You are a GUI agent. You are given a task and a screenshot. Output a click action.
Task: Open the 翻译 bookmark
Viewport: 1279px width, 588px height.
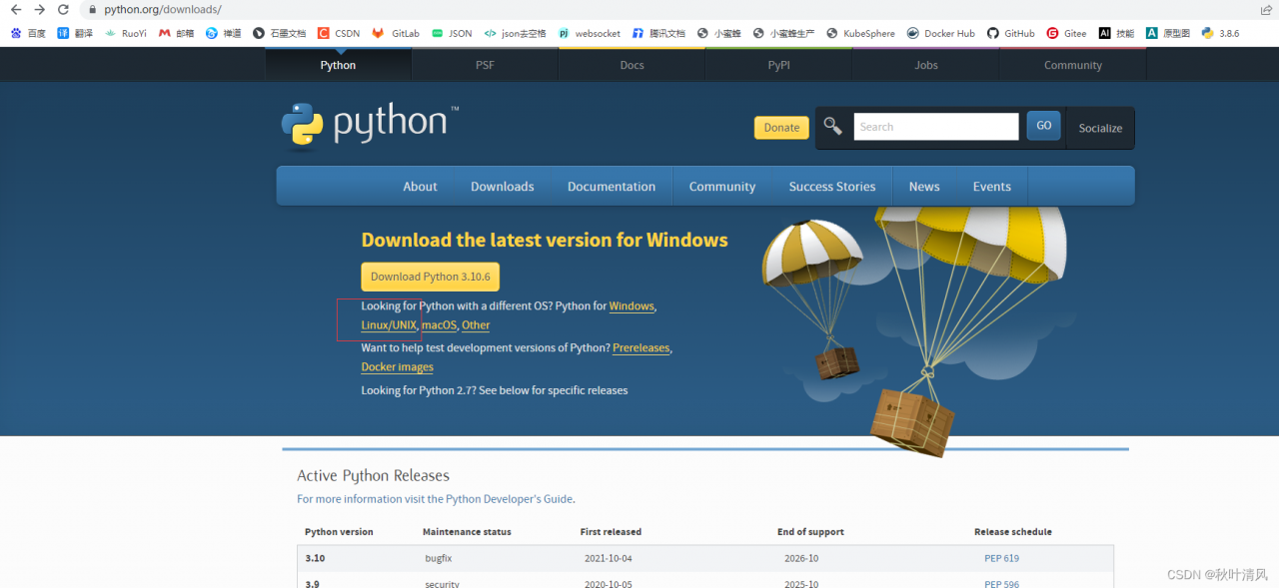coord(75,33)
